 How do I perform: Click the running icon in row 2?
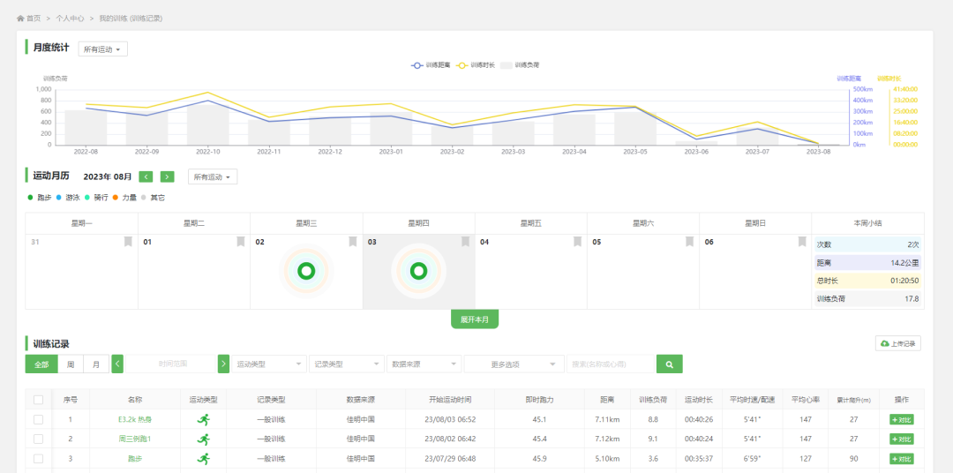[203, 439]
